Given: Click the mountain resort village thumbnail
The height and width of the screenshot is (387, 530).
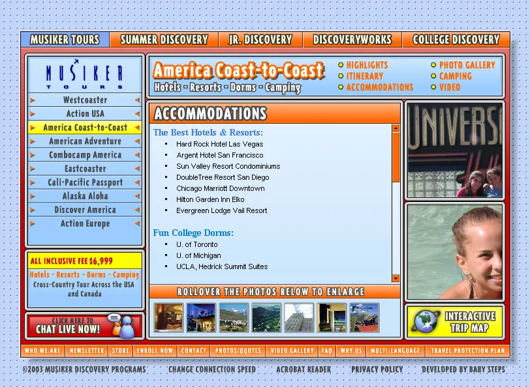Looking at the screenshot, I should tap(234, 317).
